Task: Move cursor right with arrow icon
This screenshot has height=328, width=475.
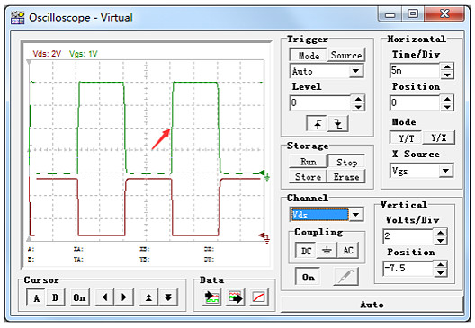Action: tap(123, 297)
